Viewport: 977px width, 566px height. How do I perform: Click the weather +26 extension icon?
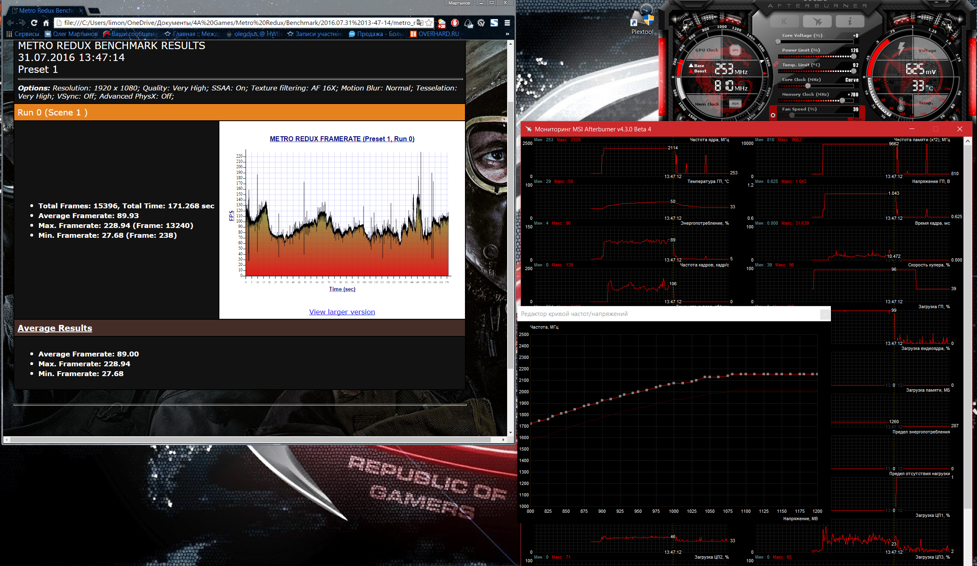point(442,23)
